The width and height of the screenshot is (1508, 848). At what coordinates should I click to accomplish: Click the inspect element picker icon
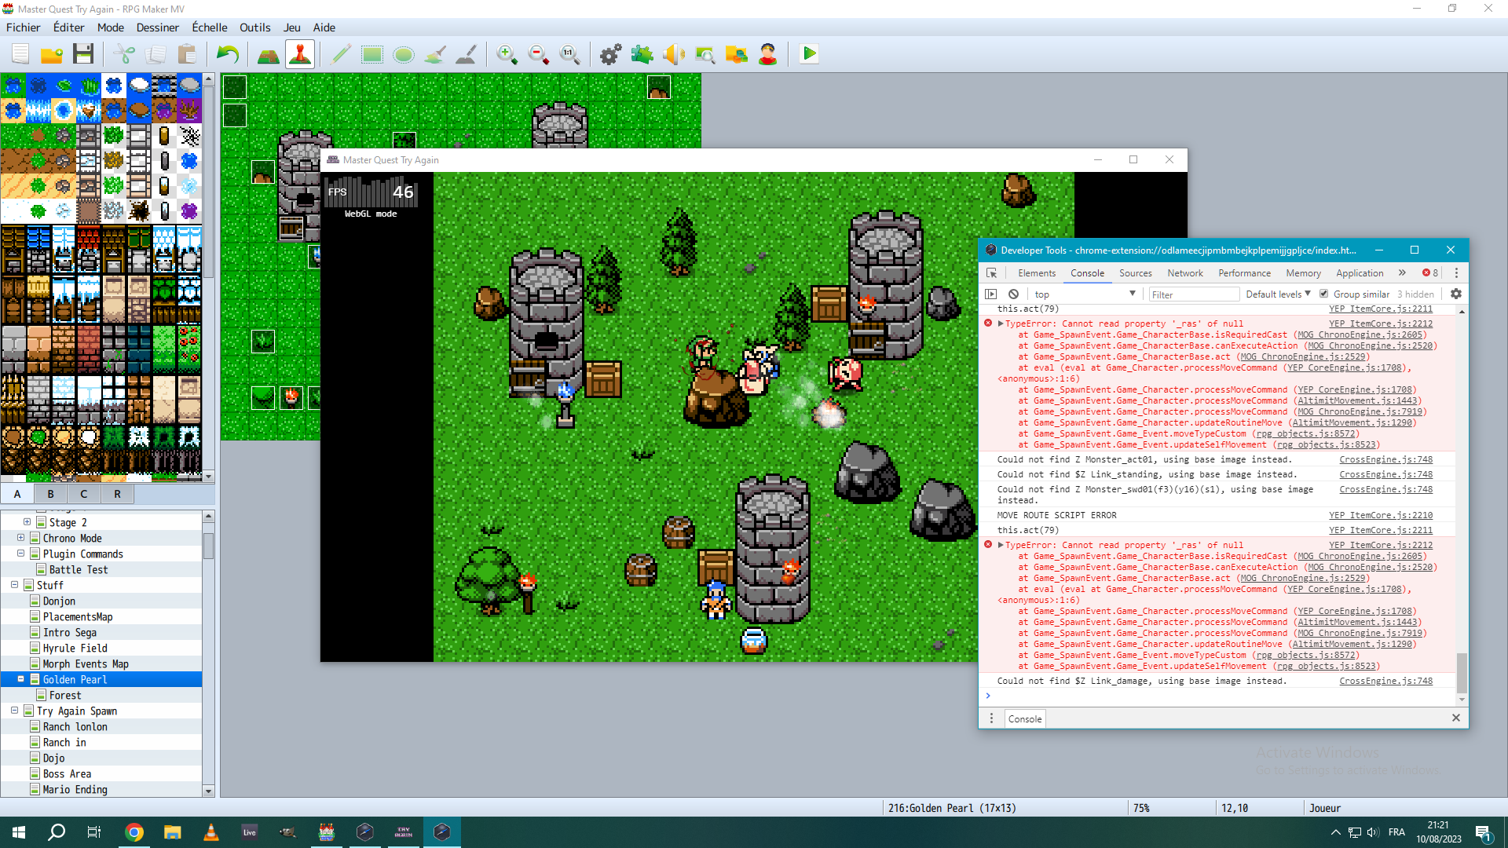click(992, 273)
